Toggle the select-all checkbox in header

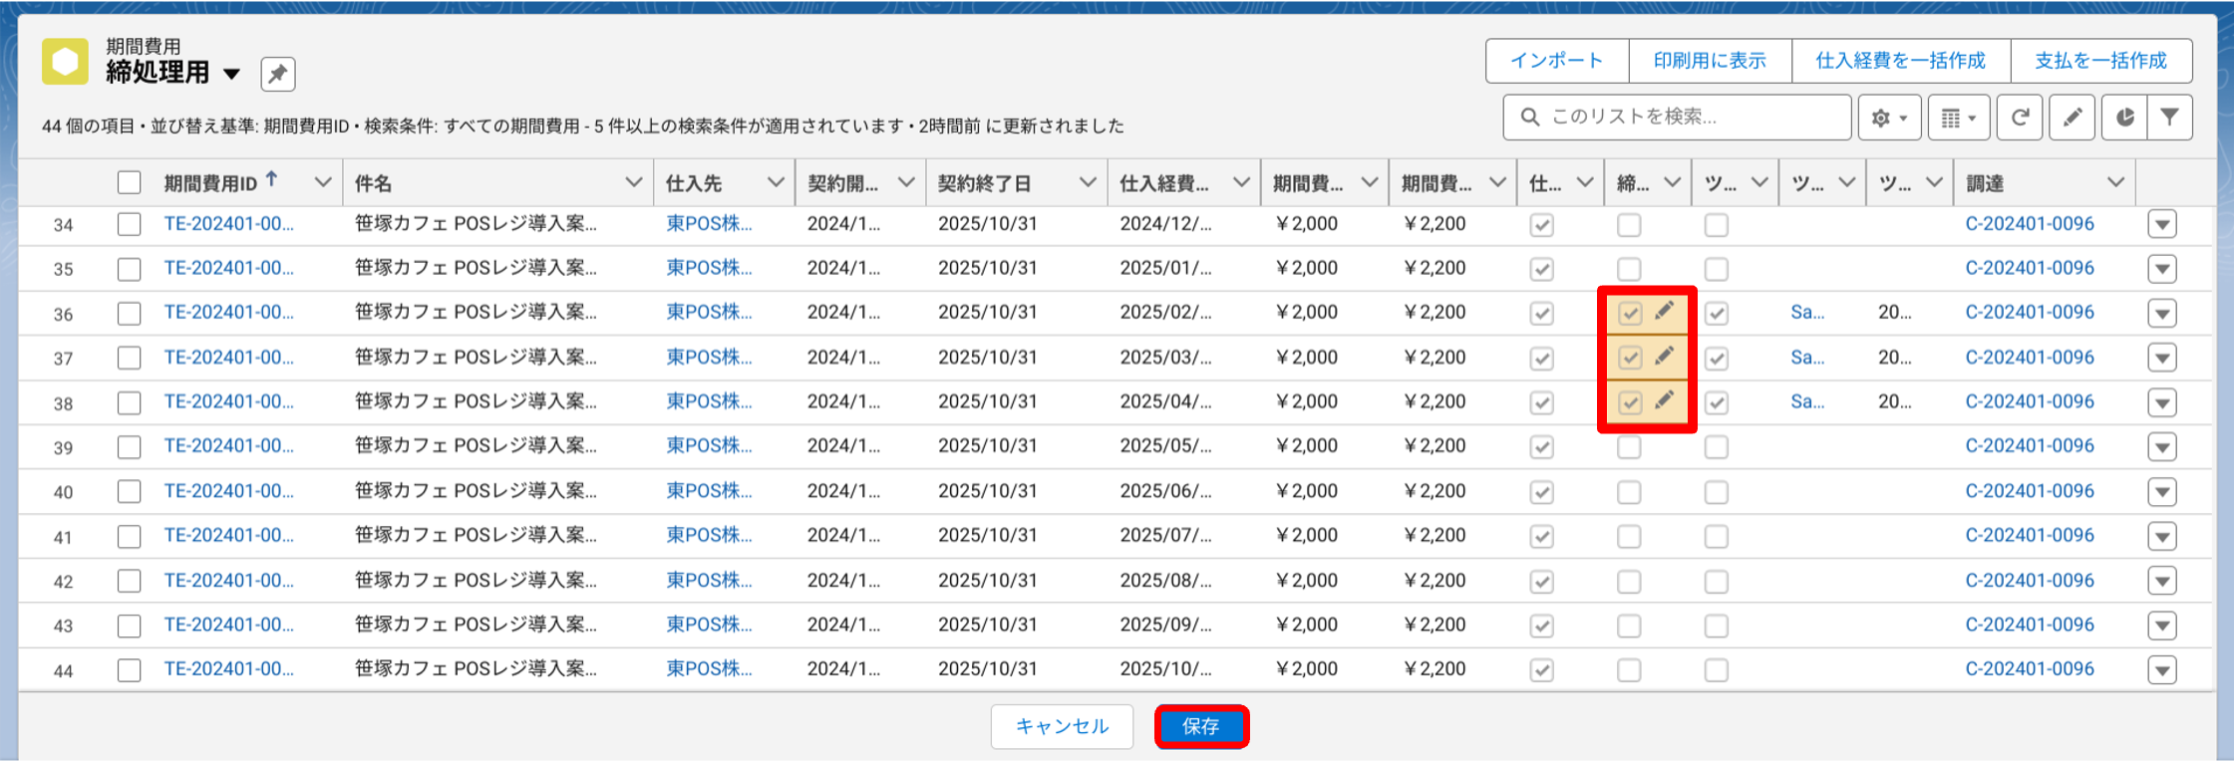pyautogui.click(x=129, y=182)
